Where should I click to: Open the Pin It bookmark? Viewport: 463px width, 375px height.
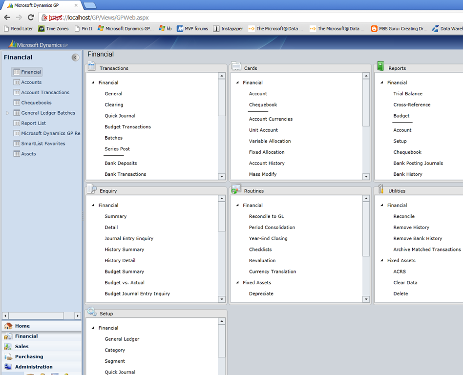[x=84, y=29]
